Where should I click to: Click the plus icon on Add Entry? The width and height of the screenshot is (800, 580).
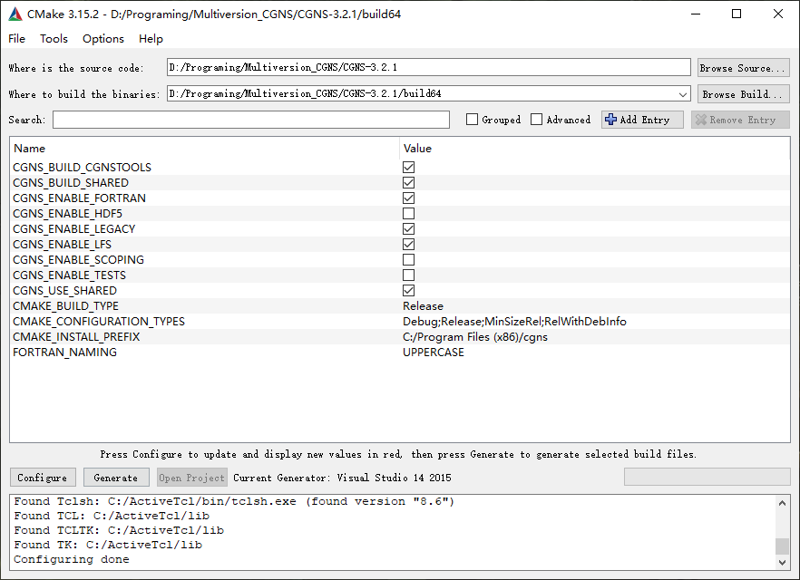(610, 120)
